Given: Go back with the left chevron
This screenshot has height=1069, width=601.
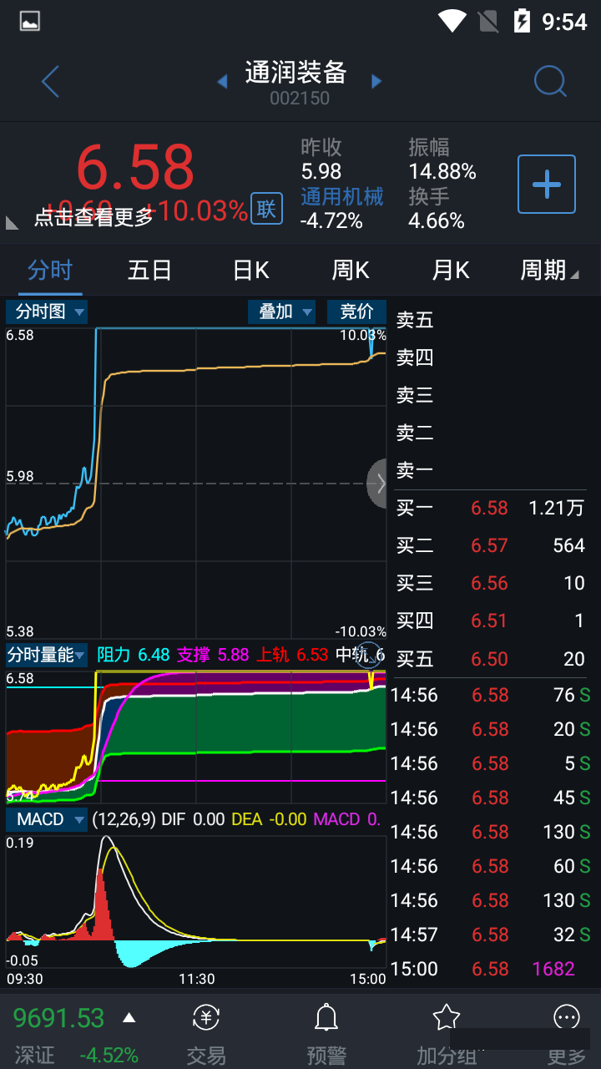Looking at the screenshot, I should 50,82.
